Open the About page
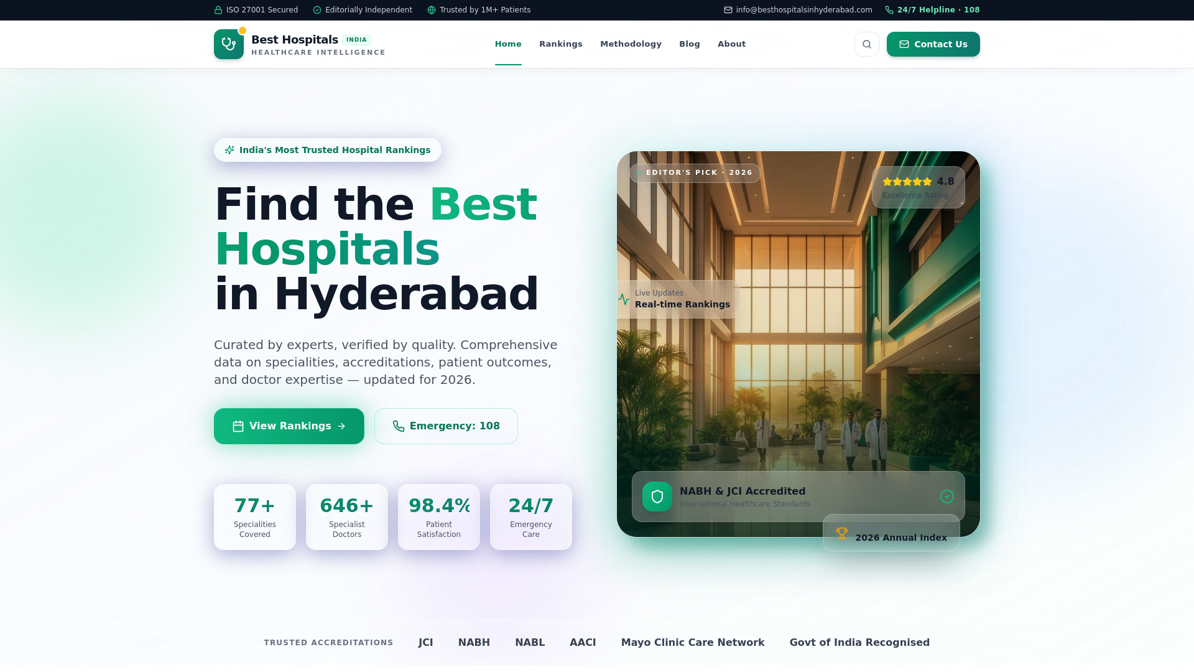Viewport: 1194px width, 672px height. coord(731,44)
